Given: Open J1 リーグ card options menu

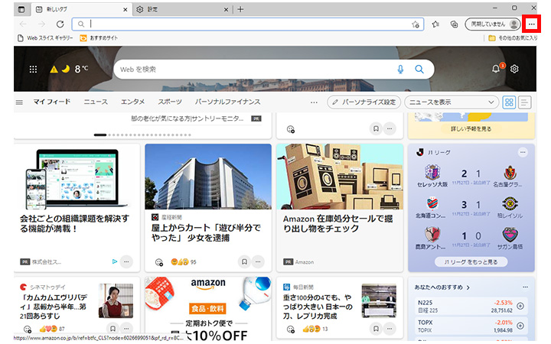Looking at the screenshot, I should [x=523, y=152].
